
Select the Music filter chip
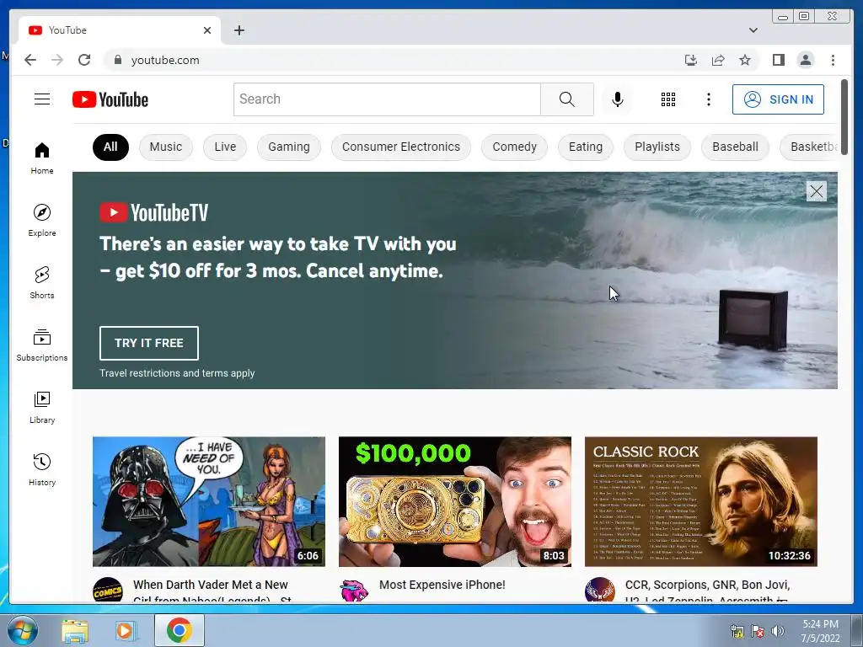[x=166, y=147]
